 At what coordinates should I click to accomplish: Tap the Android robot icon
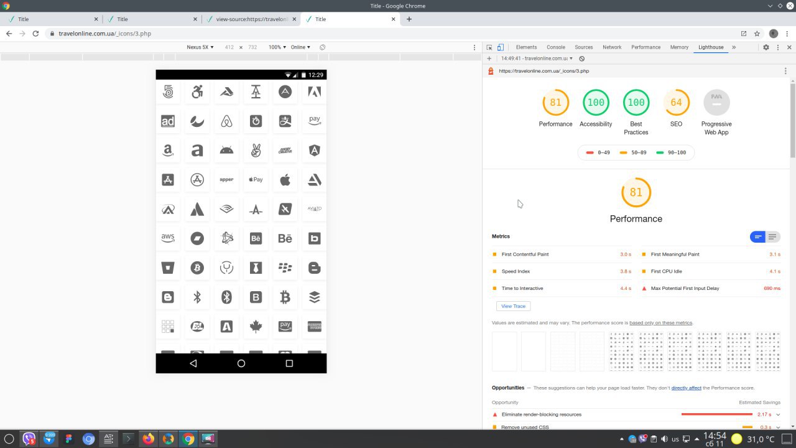point(226,151)
